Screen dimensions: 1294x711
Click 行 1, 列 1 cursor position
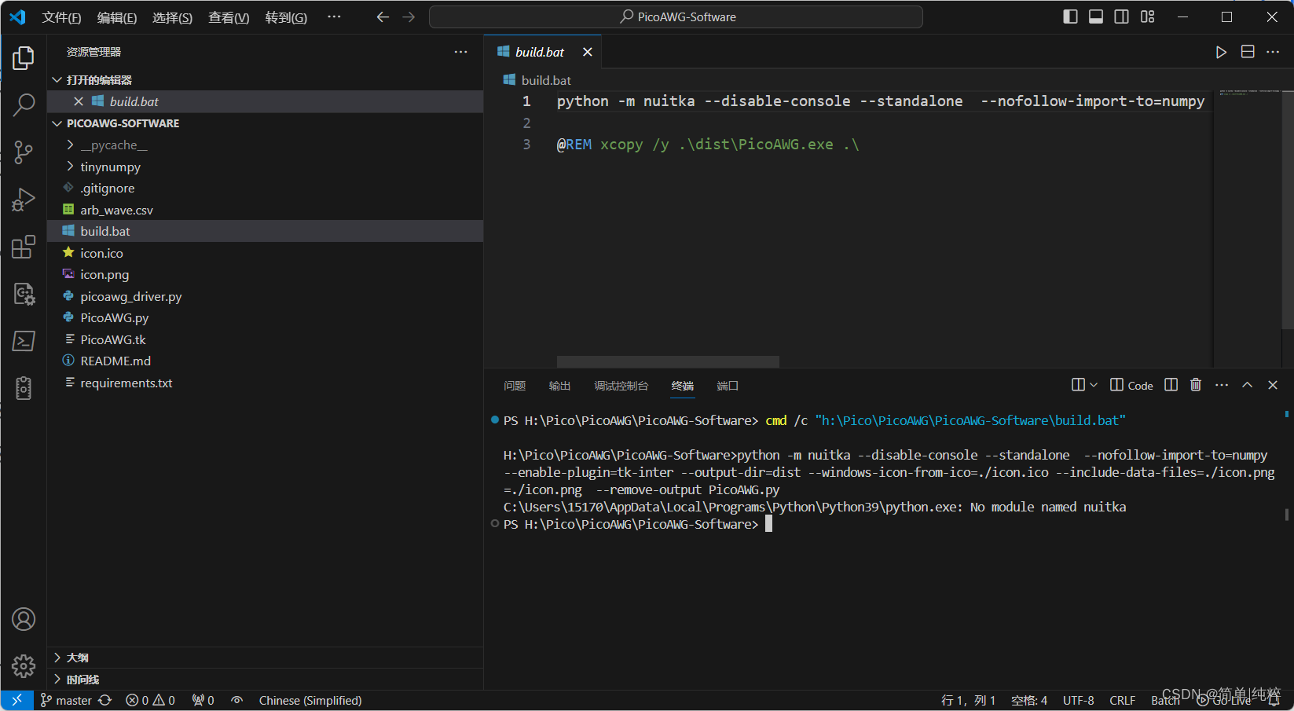[x=968, y=700]
